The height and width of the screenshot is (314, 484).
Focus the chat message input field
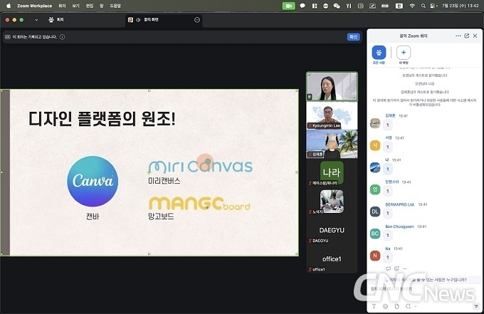click(x=423, y=289)
